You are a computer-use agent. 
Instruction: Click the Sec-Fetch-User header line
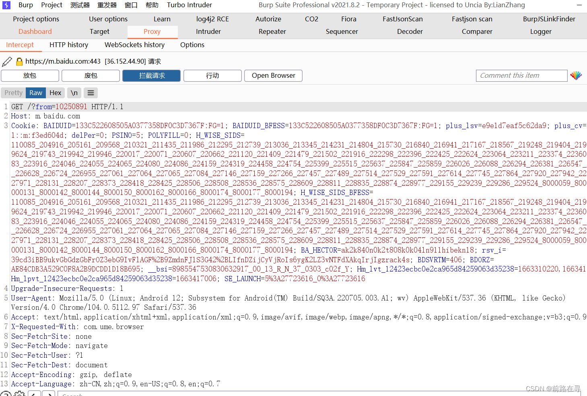coord(47,355)
